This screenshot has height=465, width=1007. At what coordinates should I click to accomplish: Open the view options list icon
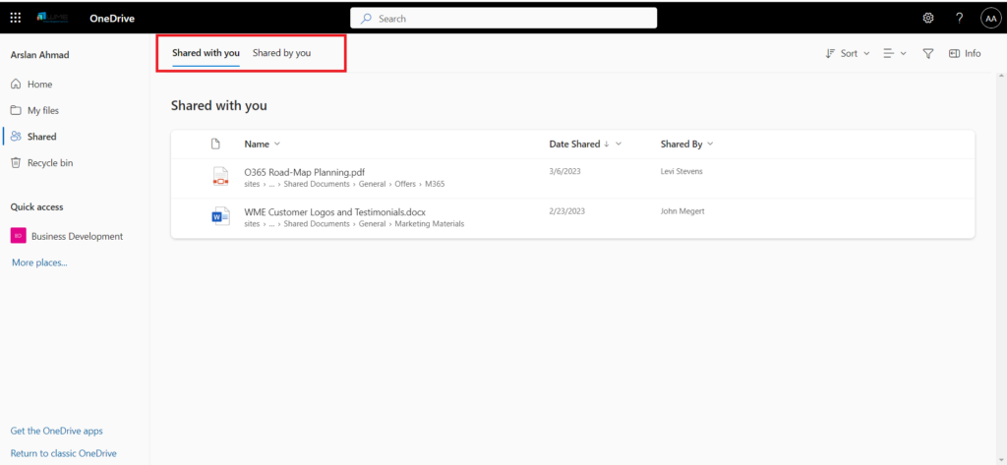tap(889, 53)
